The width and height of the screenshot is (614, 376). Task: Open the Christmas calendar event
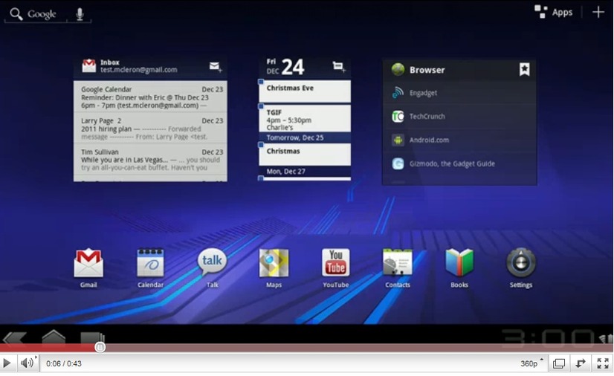305,154
